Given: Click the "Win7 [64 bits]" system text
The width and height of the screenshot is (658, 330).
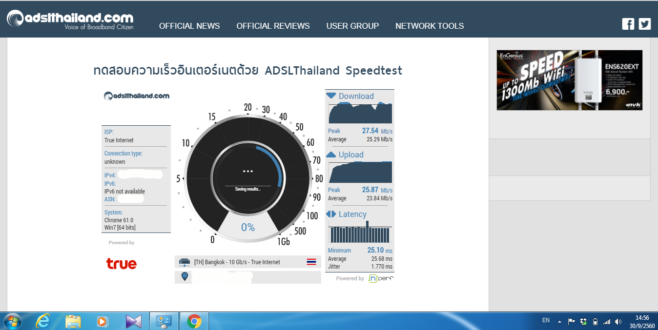Looking at the screenshot, I should [120, 228].
